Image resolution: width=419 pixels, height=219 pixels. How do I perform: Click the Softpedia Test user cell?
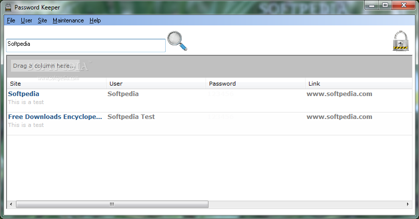click(x=131, y=117)
